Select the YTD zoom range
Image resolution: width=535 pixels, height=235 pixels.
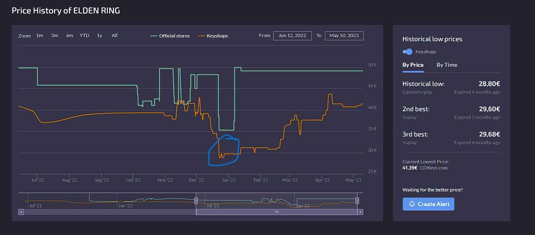coord(84,35)
